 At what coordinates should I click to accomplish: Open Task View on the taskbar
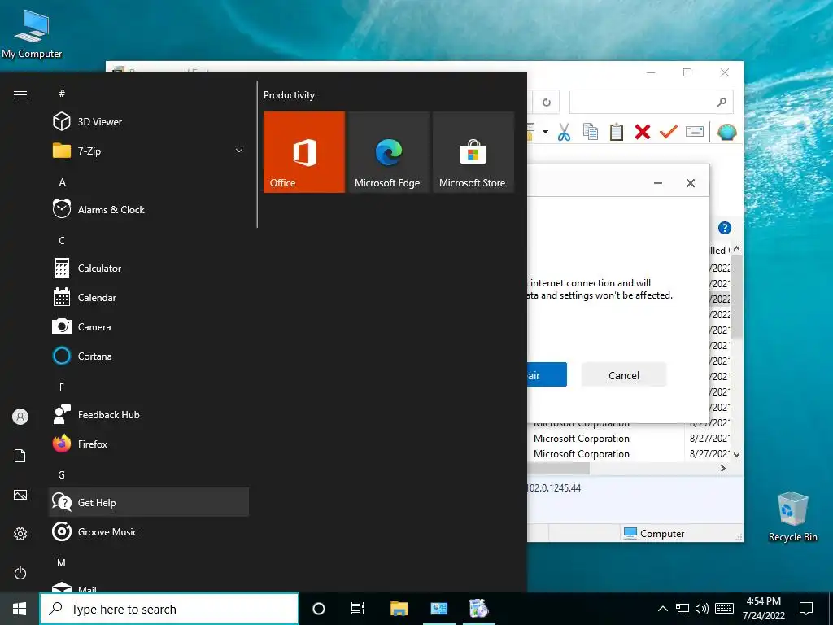[x=358, y=609]
